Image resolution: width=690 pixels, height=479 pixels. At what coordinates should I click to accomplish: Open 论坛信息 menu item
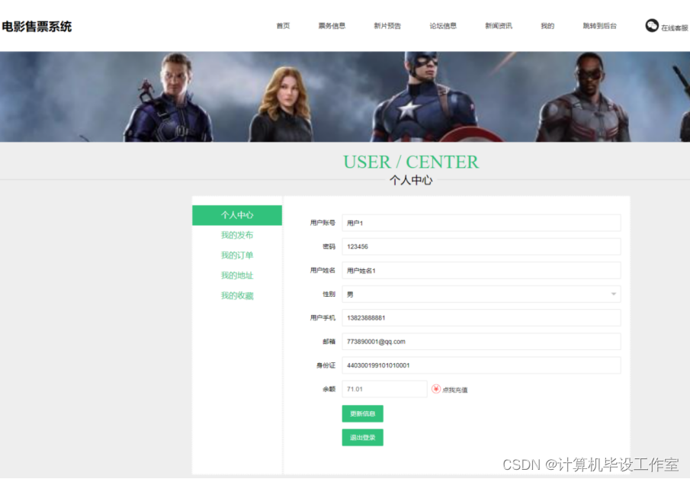443,26
